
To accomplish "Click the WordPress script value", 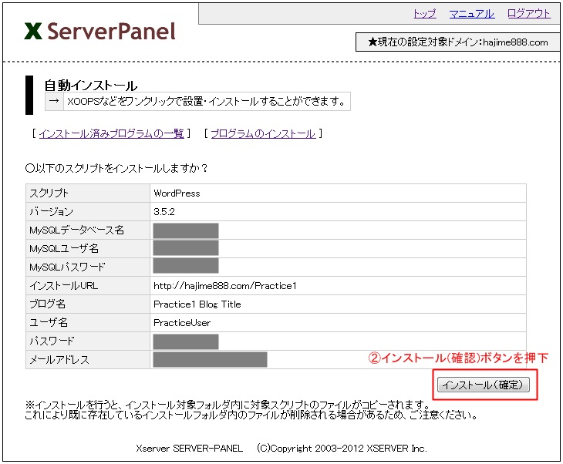I will coord(177,193).
